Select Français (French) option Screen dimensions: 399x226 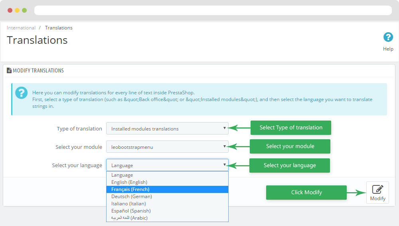167,189
